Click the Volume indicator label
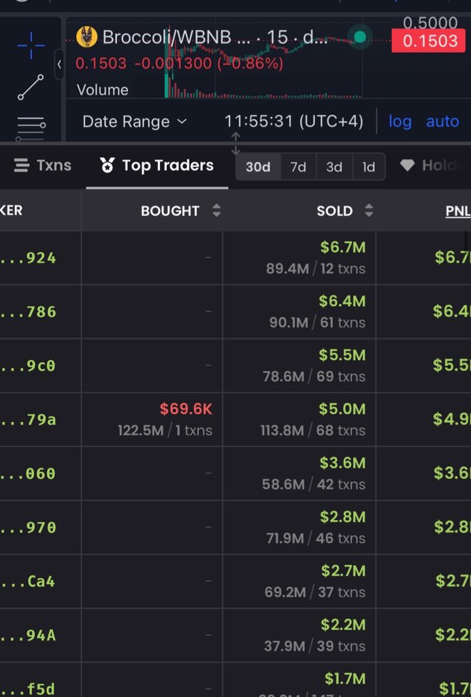Screen dimensions: 471x697 click(x=103, y=90)
